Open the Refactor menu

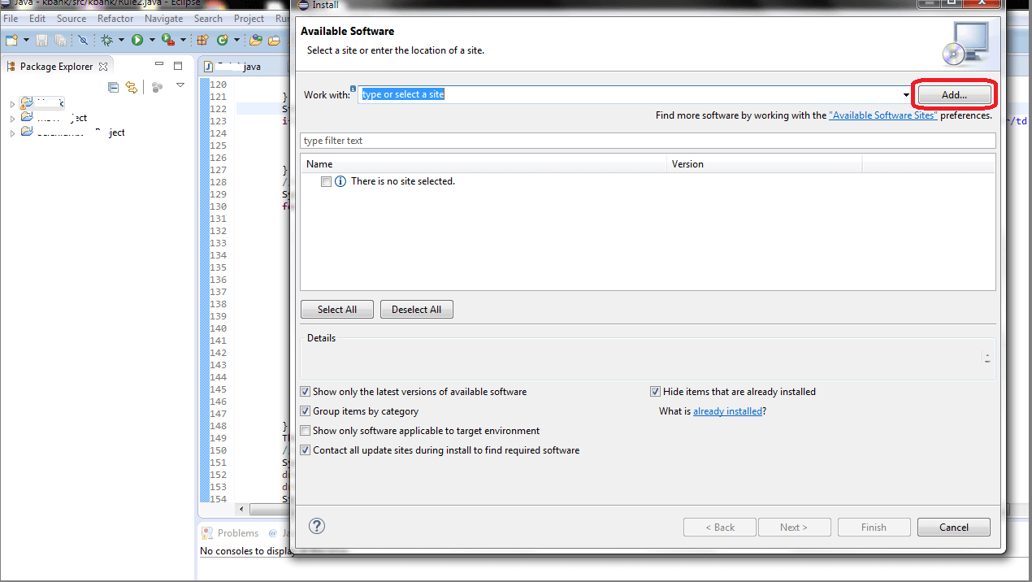[x=115, y=19]
